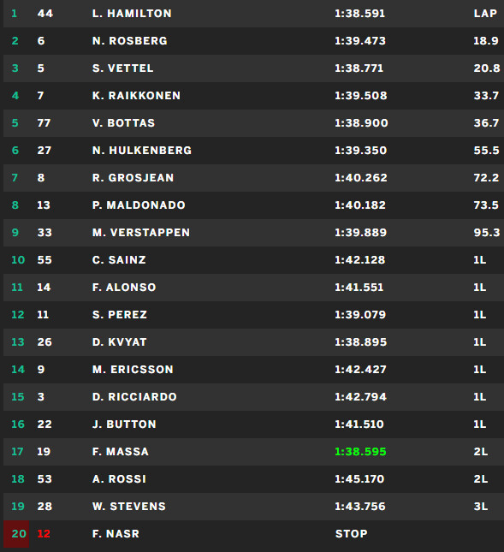Select N. Hulkenberg's gap value 55.5
This screenshot has width=504, height=552.
486,151
